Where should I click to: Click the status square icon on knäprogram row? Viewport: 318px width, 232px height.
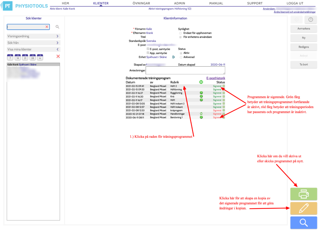pos(224,110)
